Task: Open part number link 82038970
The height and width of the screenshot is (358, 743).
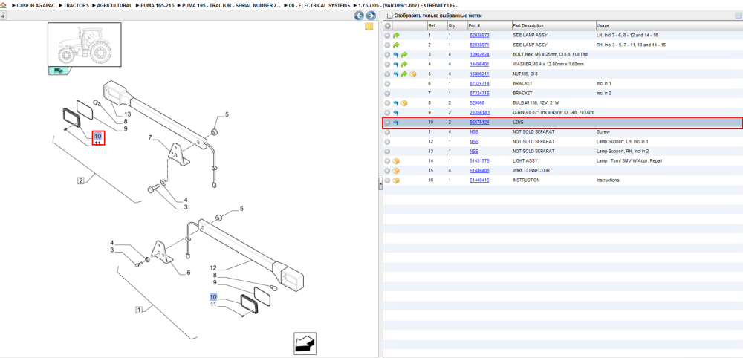Action: pyautogui.click(x=479, y=35)
